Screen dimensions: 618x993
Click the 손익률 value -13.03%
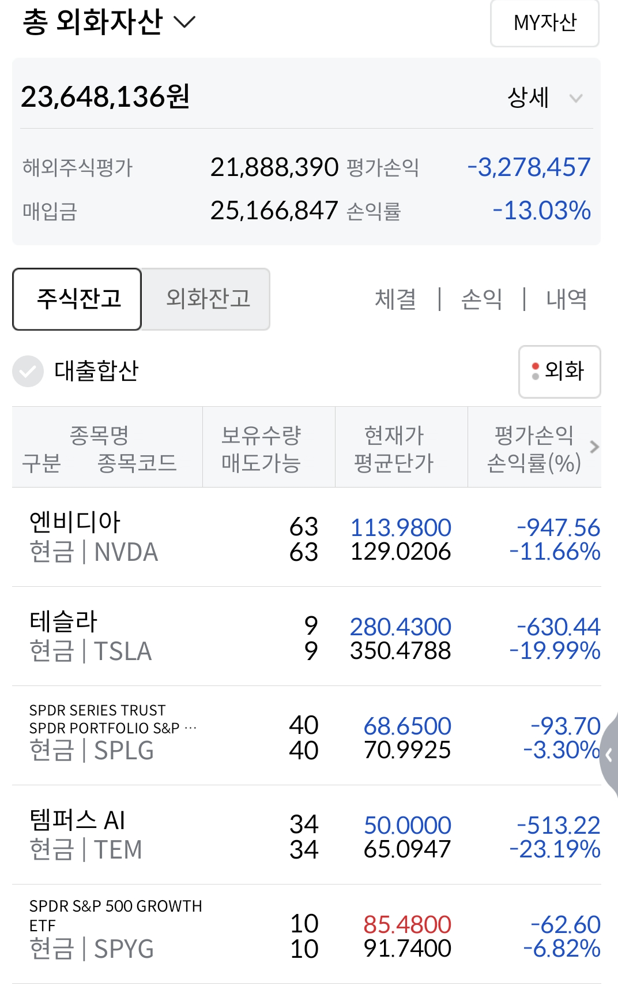pyautogui.click(x=542, y=211)
